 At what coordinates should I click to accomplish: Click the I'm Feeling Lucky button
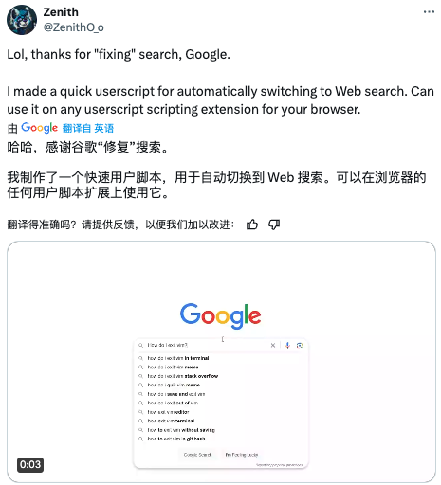point(242,455)
